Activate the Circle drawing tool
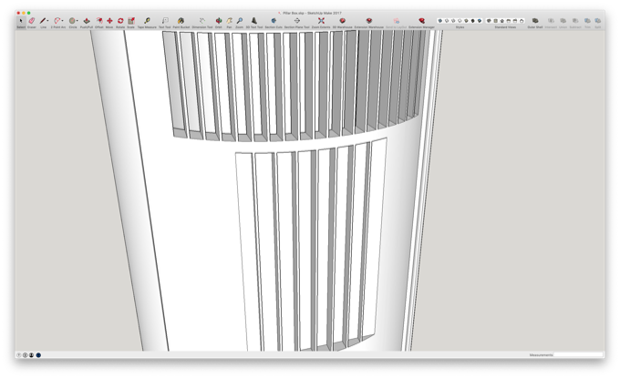This screenshot has width=620, height=378. tap(72, 21)
